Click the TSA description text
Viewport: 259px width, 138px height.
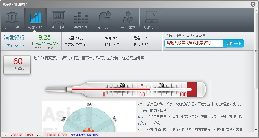pos(190,120)
